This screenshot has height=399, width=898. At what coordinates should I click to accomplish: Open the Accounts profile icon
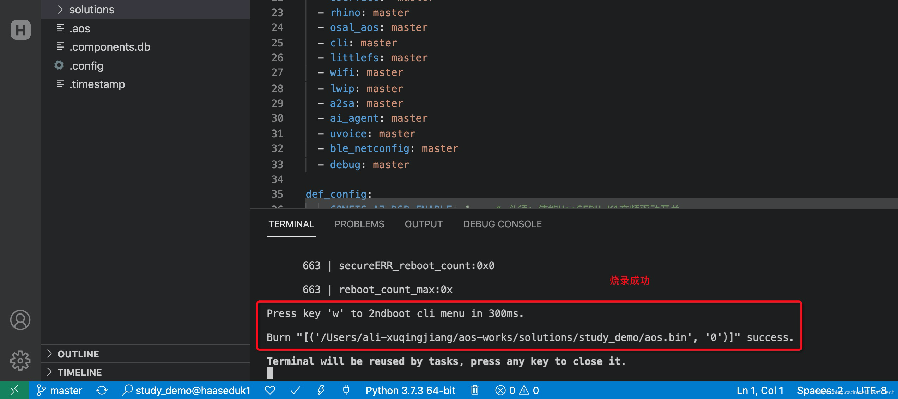pos(20,320)
